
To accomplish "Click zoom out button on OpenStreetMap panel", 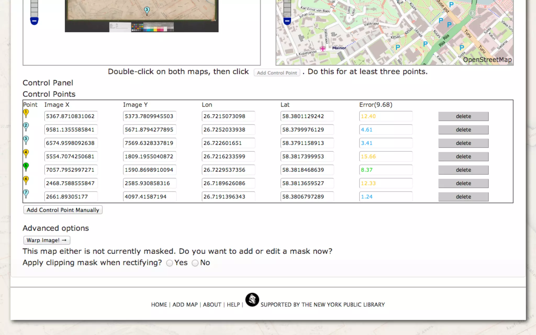I will click(x=287, y=21).
